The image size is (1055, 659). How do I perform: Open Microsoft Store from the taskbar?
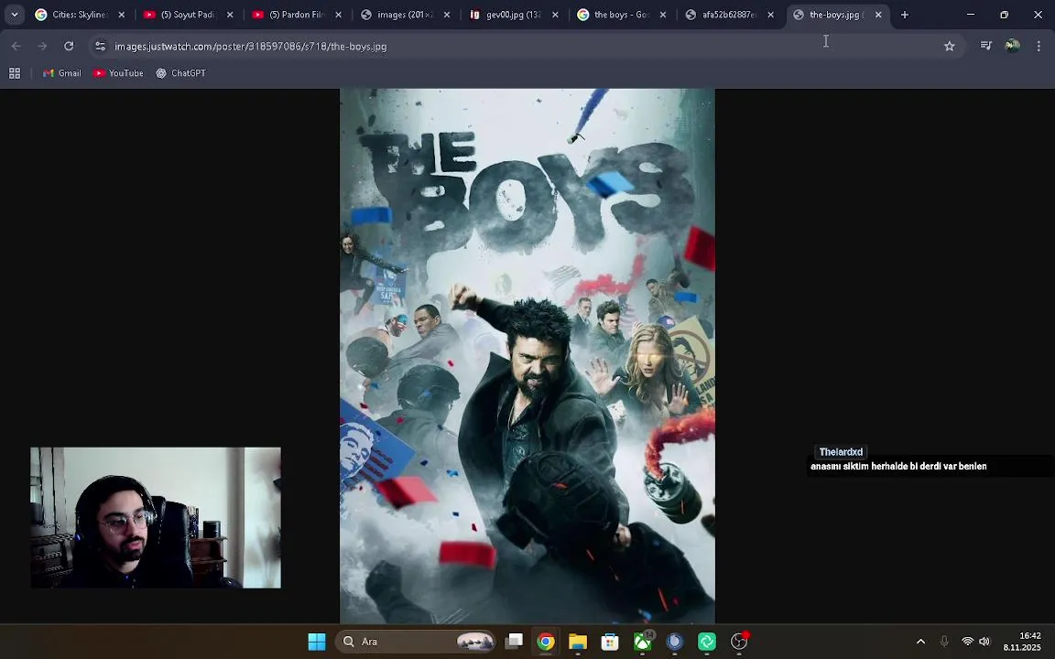pyautogui.click(x=610, y=642)
